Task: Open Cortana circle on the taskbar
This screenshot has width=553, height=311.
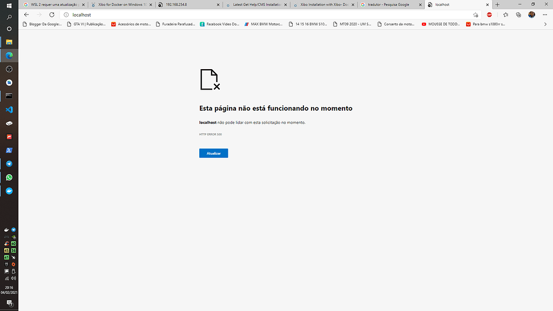Action: [9, 29]
